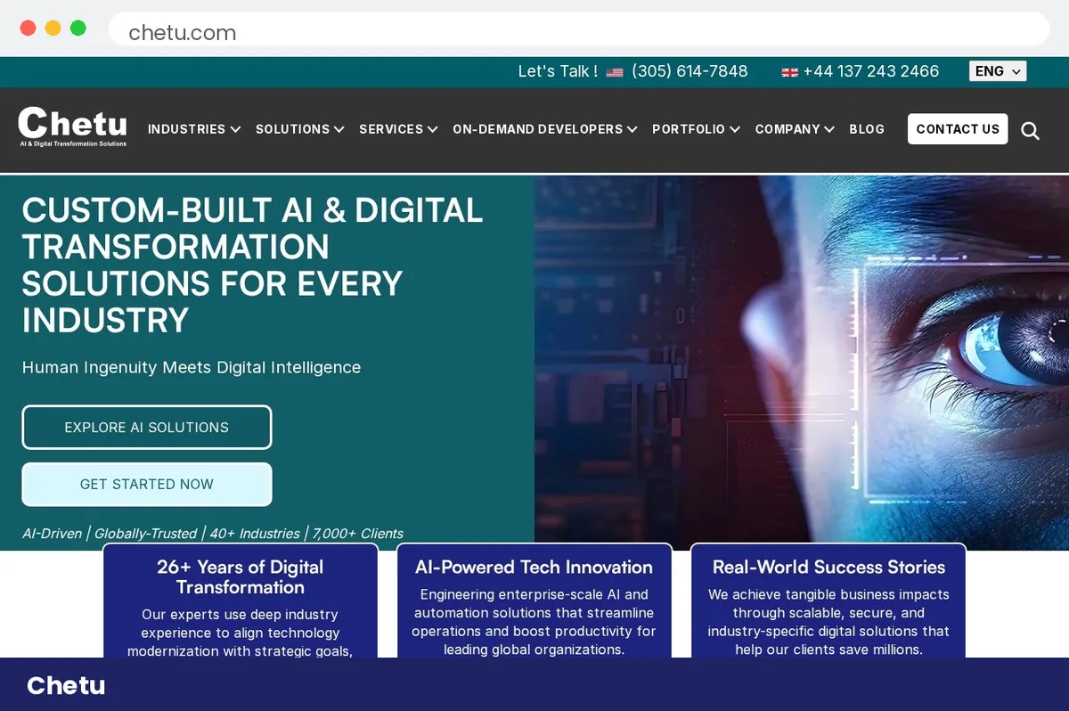This screenshot has height=711, width=1069.
Task: Expand the Solutions menu
Action: pos(300,129)
